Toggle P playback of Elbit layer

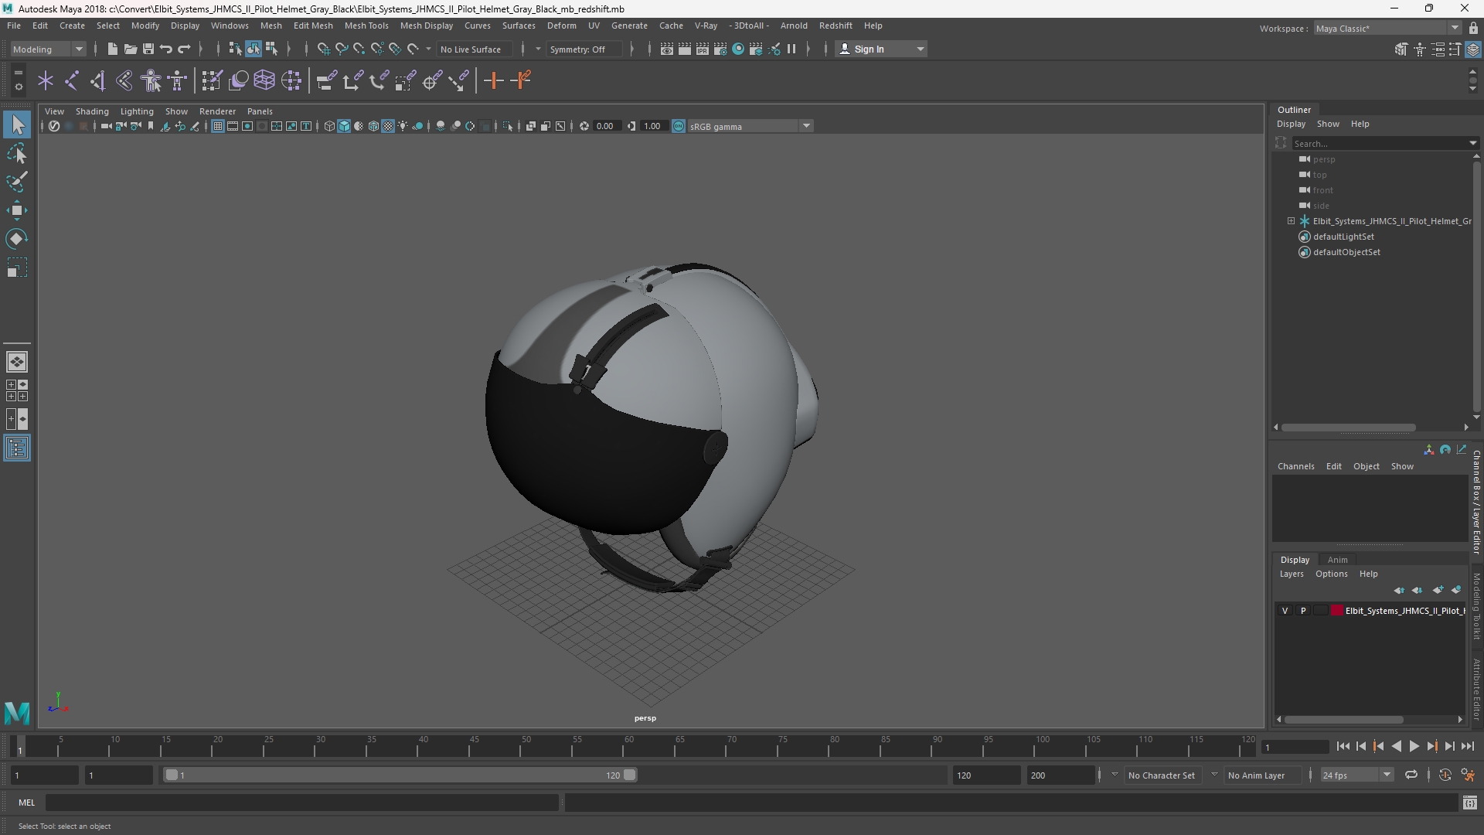1303,611
